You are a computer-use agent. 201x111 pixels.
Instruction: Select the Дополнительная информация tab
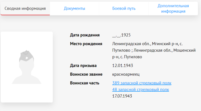click(x=173, y=9)
